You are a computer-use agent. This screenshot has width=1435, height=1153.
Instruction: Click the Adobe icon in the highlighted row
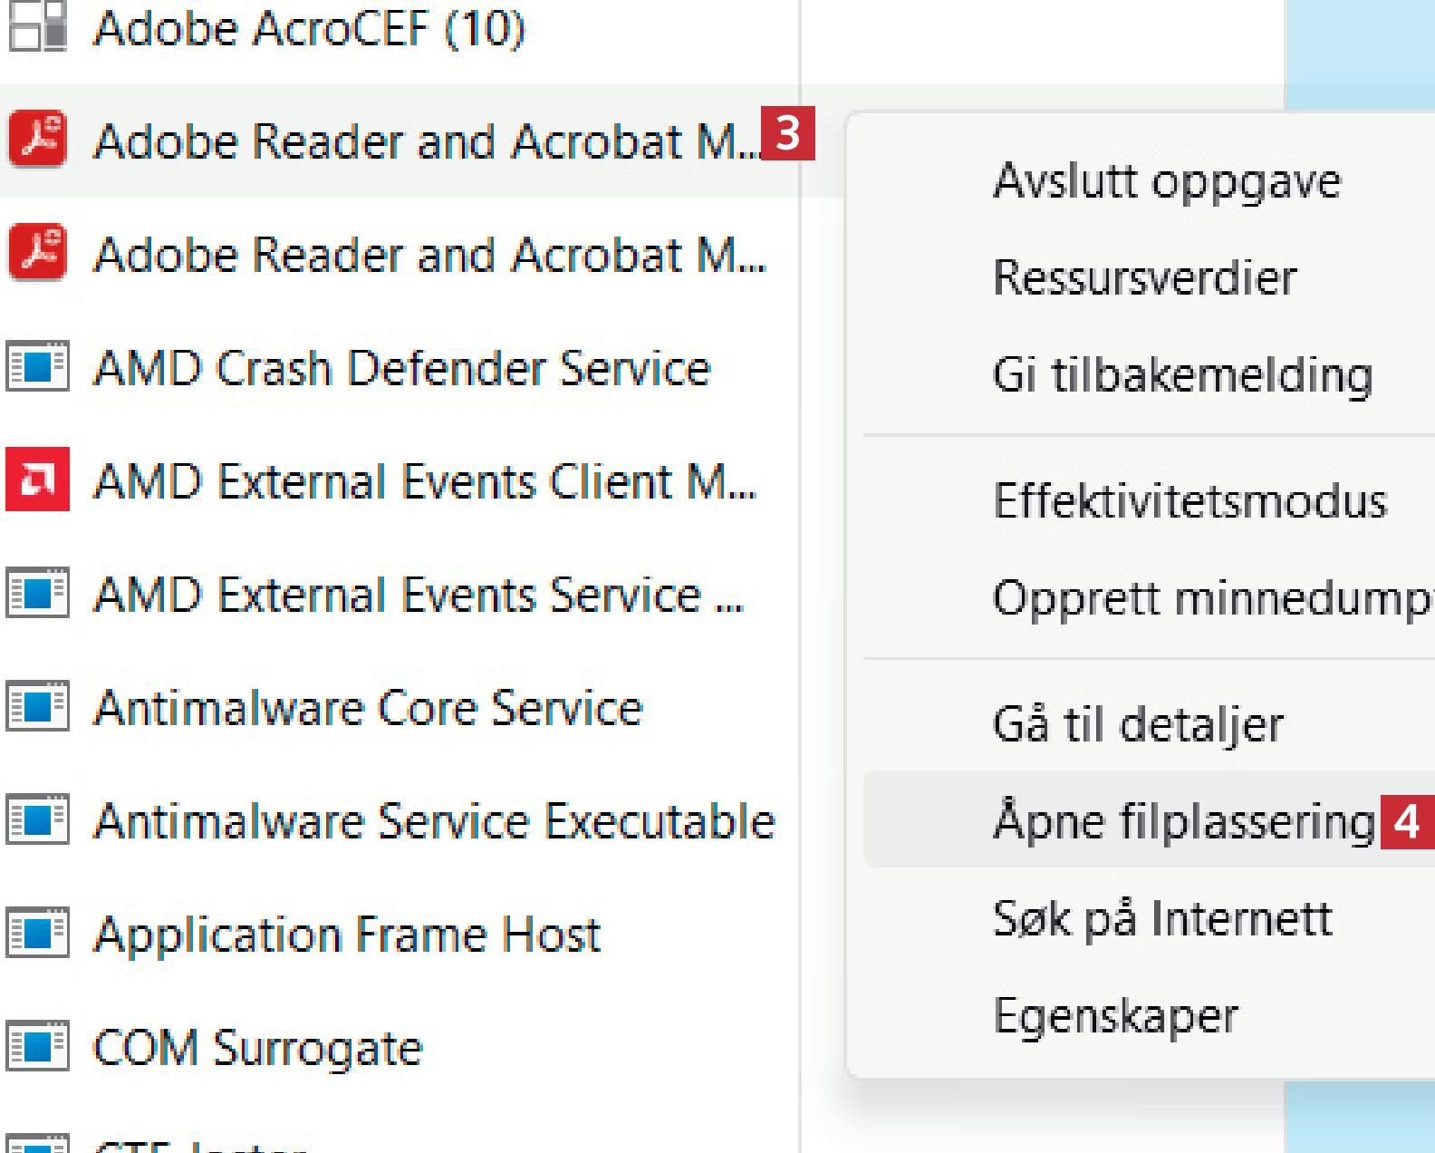(37, 140)
